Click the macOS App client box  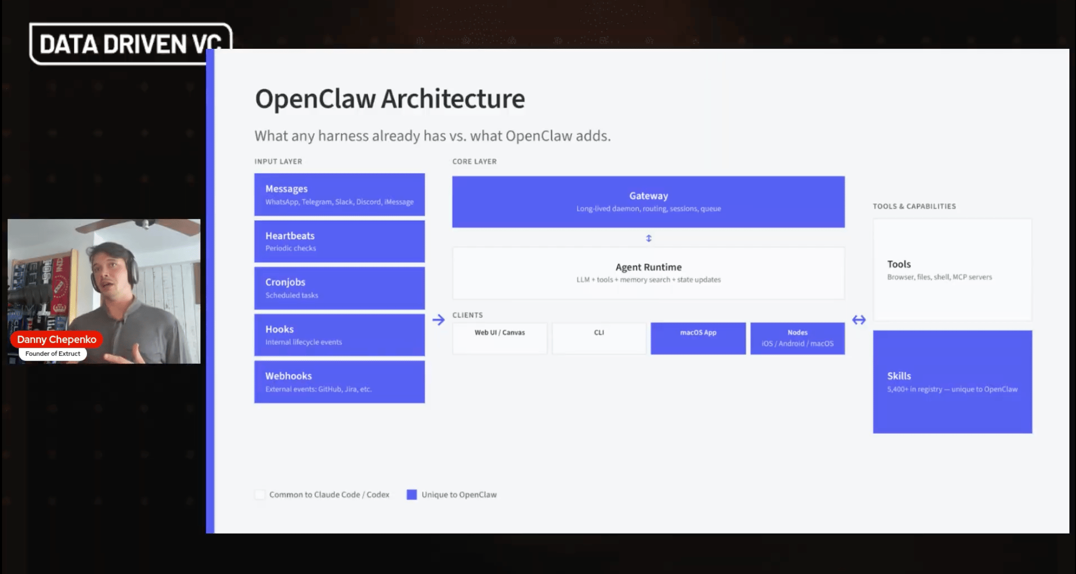pos(698,338)
